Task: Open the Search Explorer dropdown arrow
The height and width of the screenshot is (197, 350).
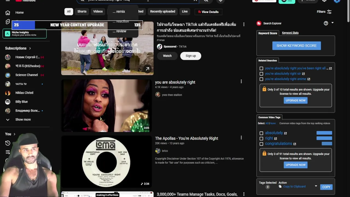Action: tap(332, 23)
